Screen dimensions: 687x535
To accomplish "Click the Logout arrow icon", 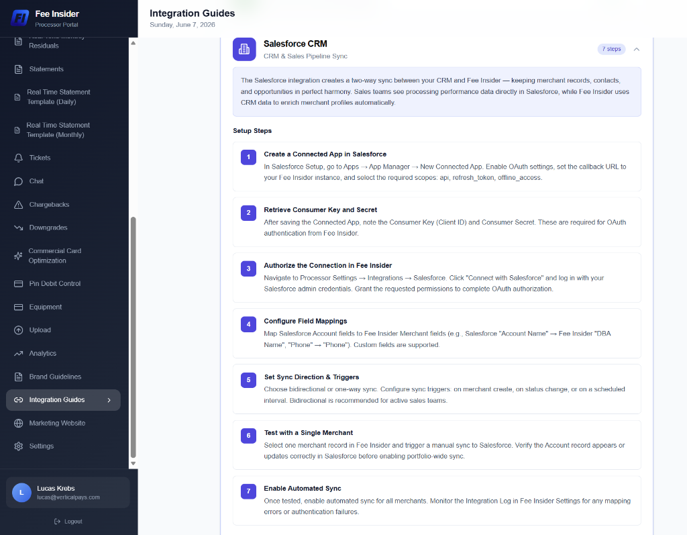I will (57, 522).
